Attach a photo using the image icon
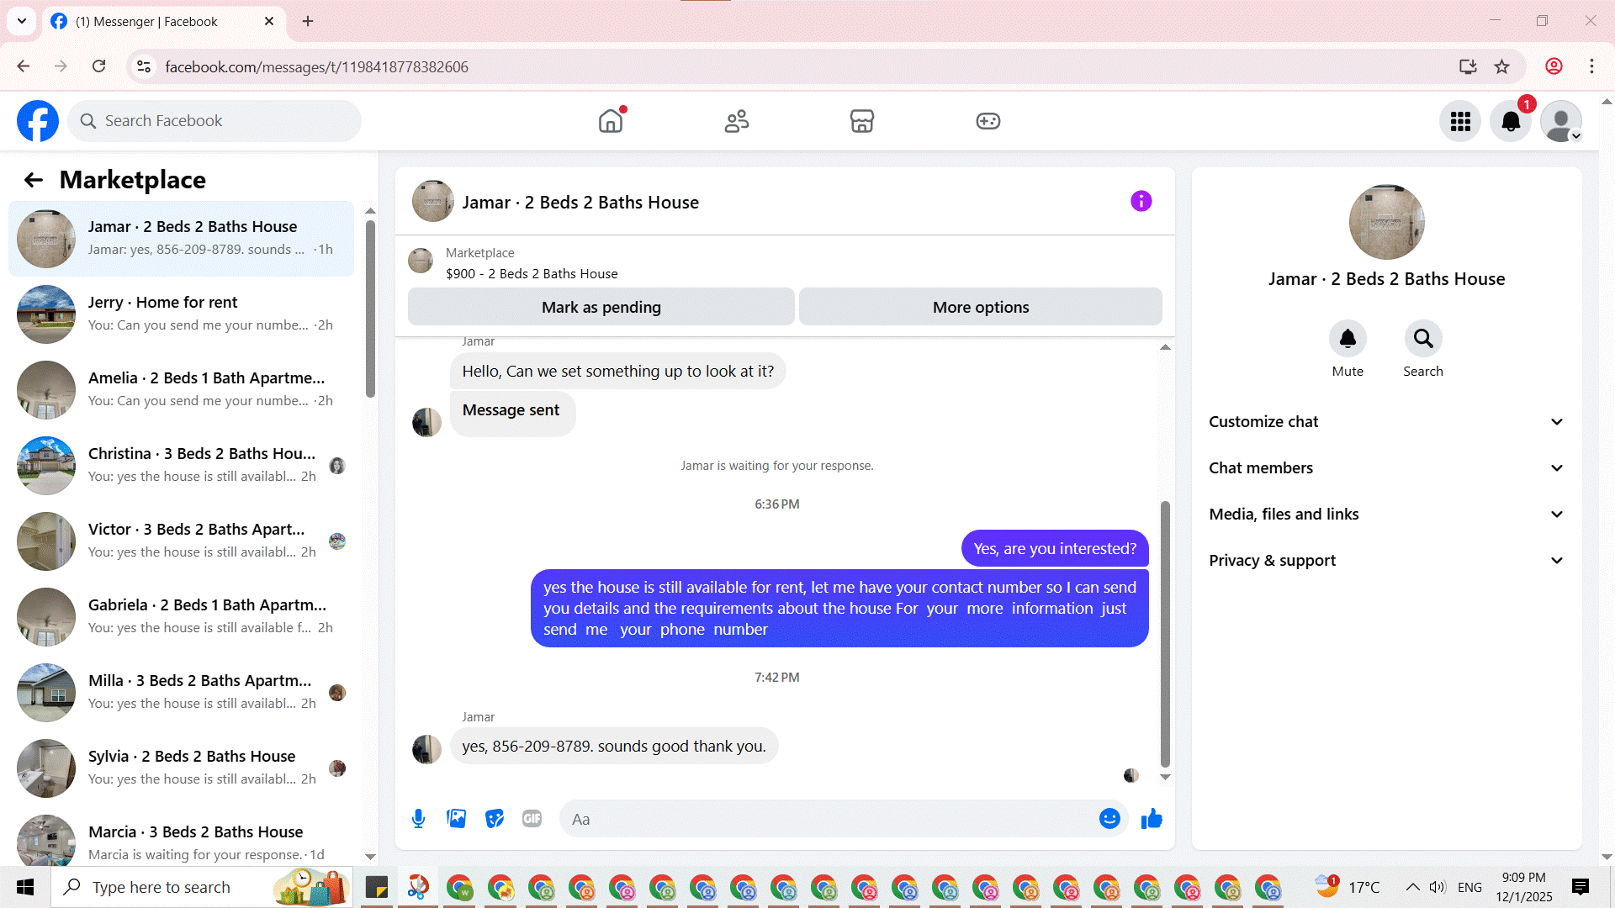The height and width of the screenshot is (908, 1615). pos(457,819)
